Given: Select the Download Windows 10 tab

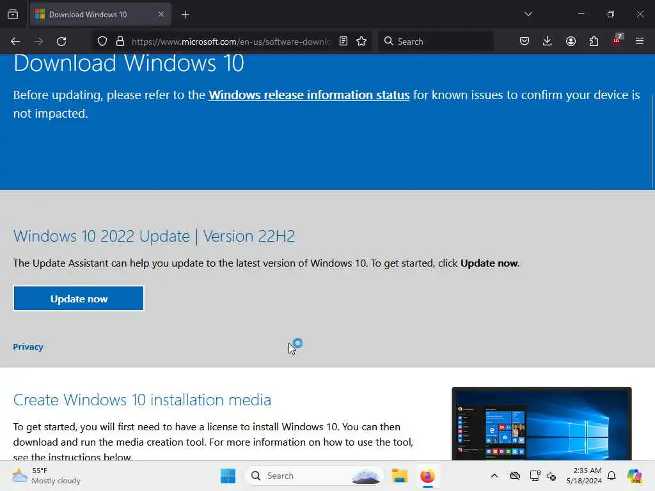Looking at the screenshot, I should click(100, 15).
